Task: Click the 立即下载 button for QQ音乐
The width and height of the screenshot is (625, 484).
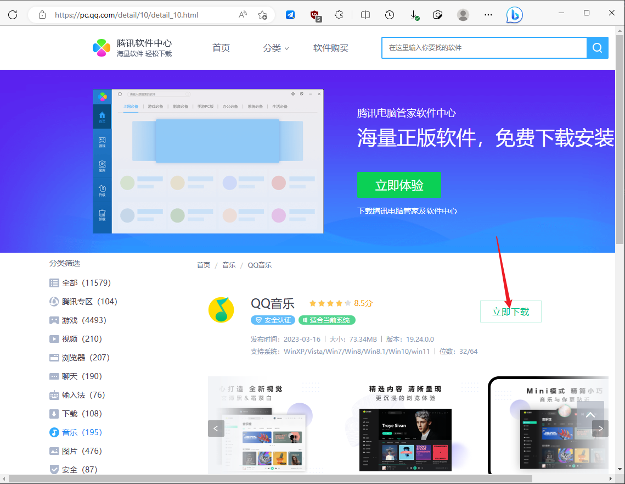Action: pyautogui.click(x=511, y=311)
